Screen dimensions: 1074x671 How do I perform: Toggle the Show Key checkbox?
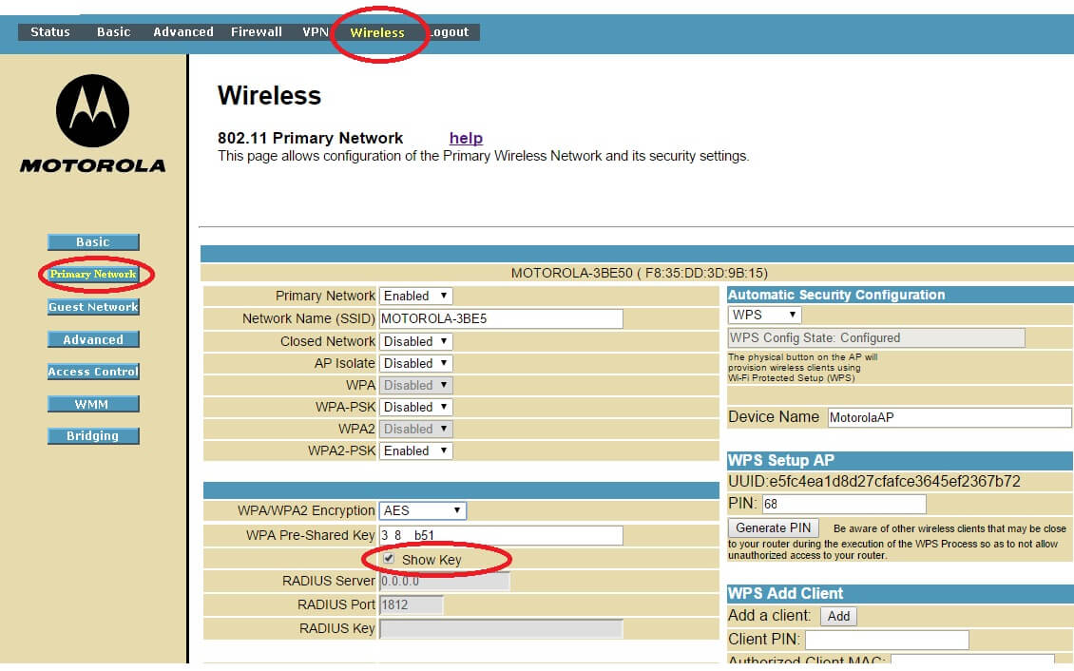pyautogui.click(x=389, y=559)
